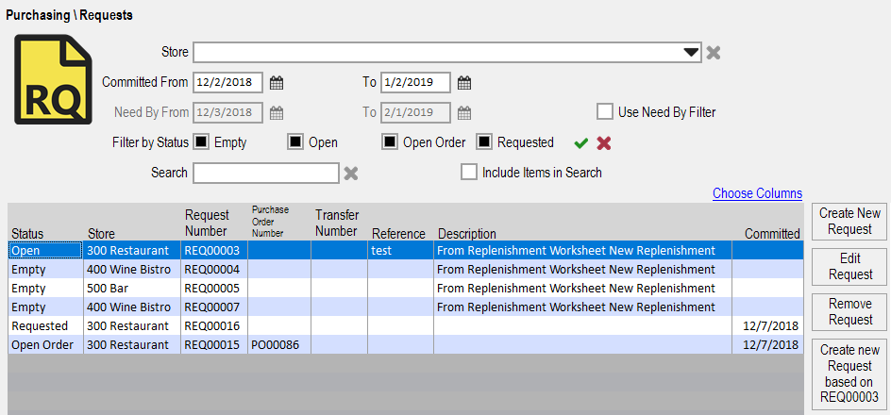
Task: Enable Use Need By Filter checkbox
Action: (605, 112)
